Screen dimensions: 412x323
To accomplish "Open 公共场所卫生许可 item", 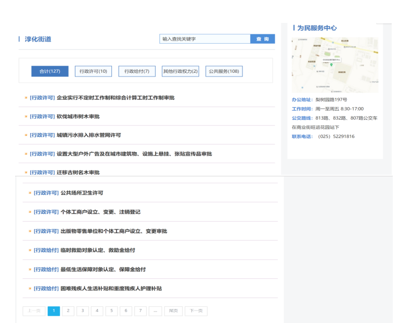I will [x=82, y=193].
